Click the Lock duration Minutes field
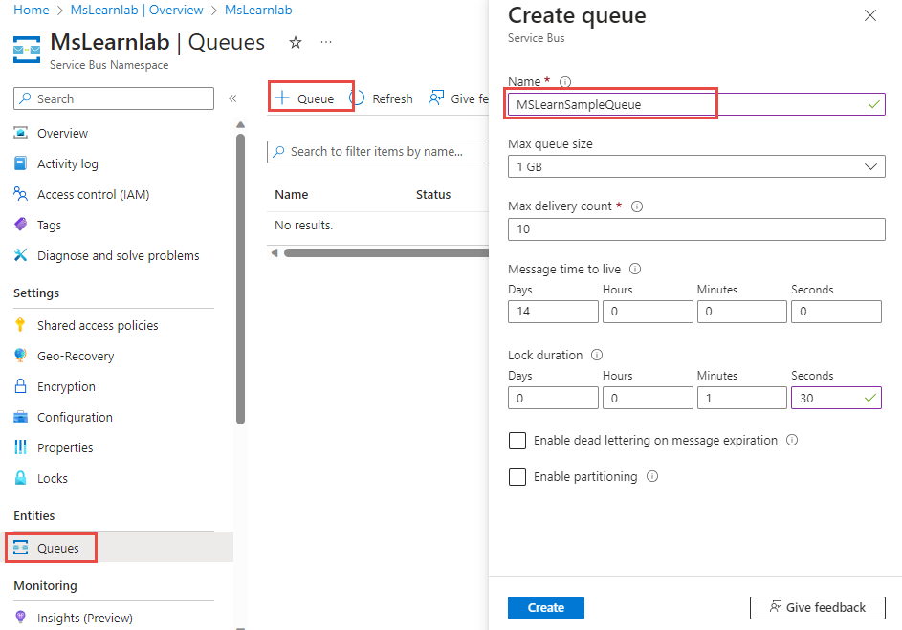Viewport: 902px width, 630px height. click(742, 398)
